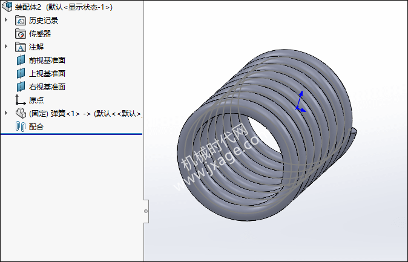This screenshot has height=262, width=408.
Task: Expand the 历史记录 tree node
Action: pos(6,20)
